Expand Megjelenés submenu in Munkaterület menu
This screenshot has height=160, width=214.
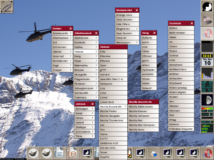click(127, 29)
